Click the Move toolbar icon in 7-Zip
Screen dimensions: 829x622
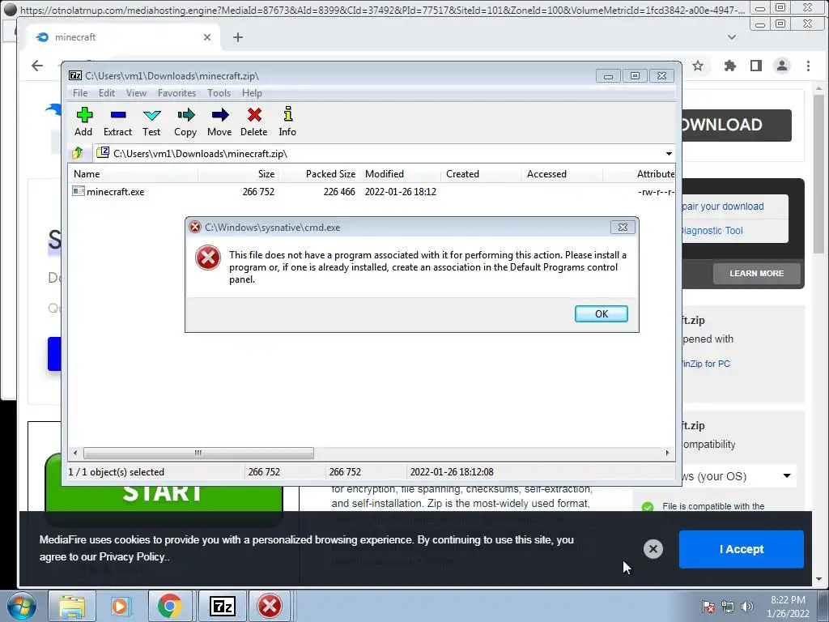(x=219, y=121)
